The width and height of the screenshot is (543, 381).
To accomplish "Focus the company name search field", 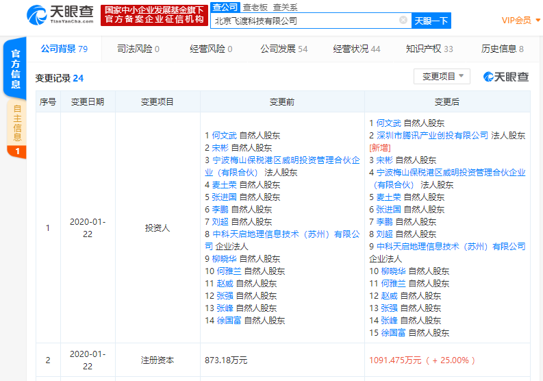I will point(305,21).
